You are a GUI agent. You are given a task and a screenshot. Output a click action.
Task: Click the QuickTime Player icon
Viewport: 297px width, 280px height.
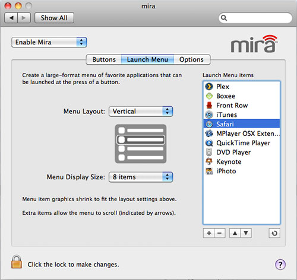tap(209, 143)
